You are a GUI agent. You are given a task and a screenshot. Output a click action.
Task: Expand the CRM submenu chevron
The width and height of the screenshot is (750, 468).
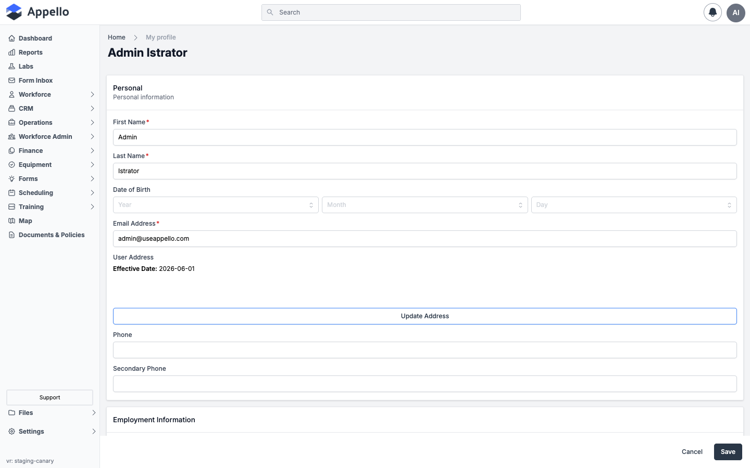pyautogui.click(x=92, y=109)
